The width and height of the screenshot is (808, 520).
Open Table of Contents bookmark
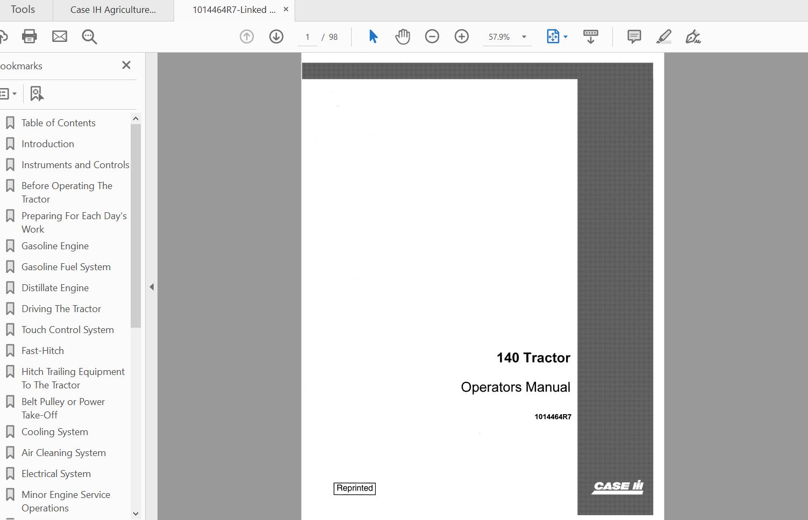59,123
